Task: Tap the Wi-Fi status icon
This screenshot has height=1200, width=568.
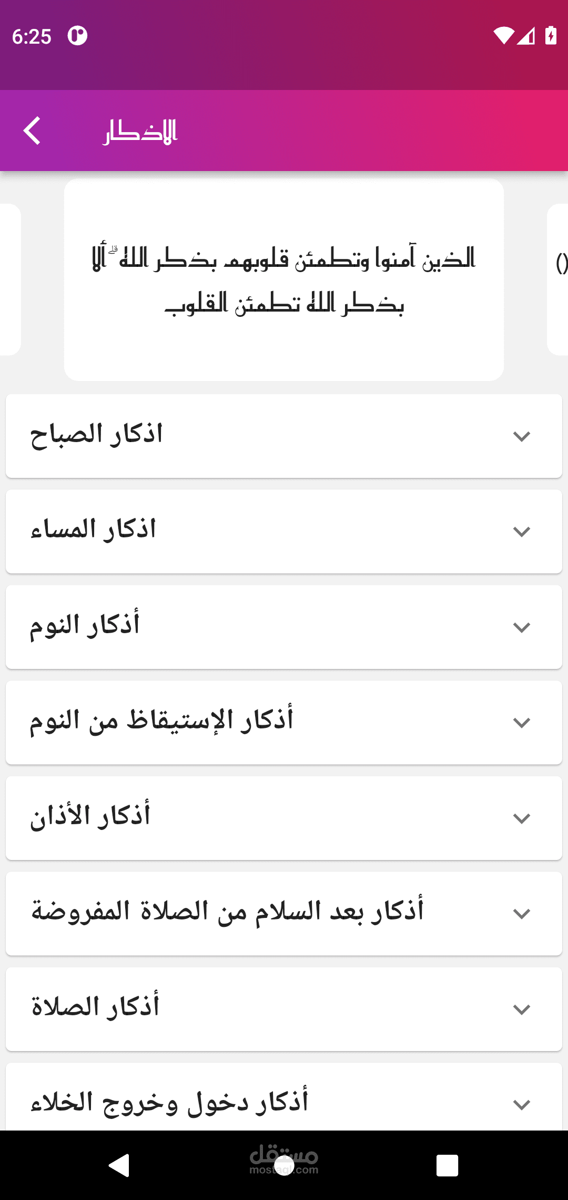Action: [503, 36]
